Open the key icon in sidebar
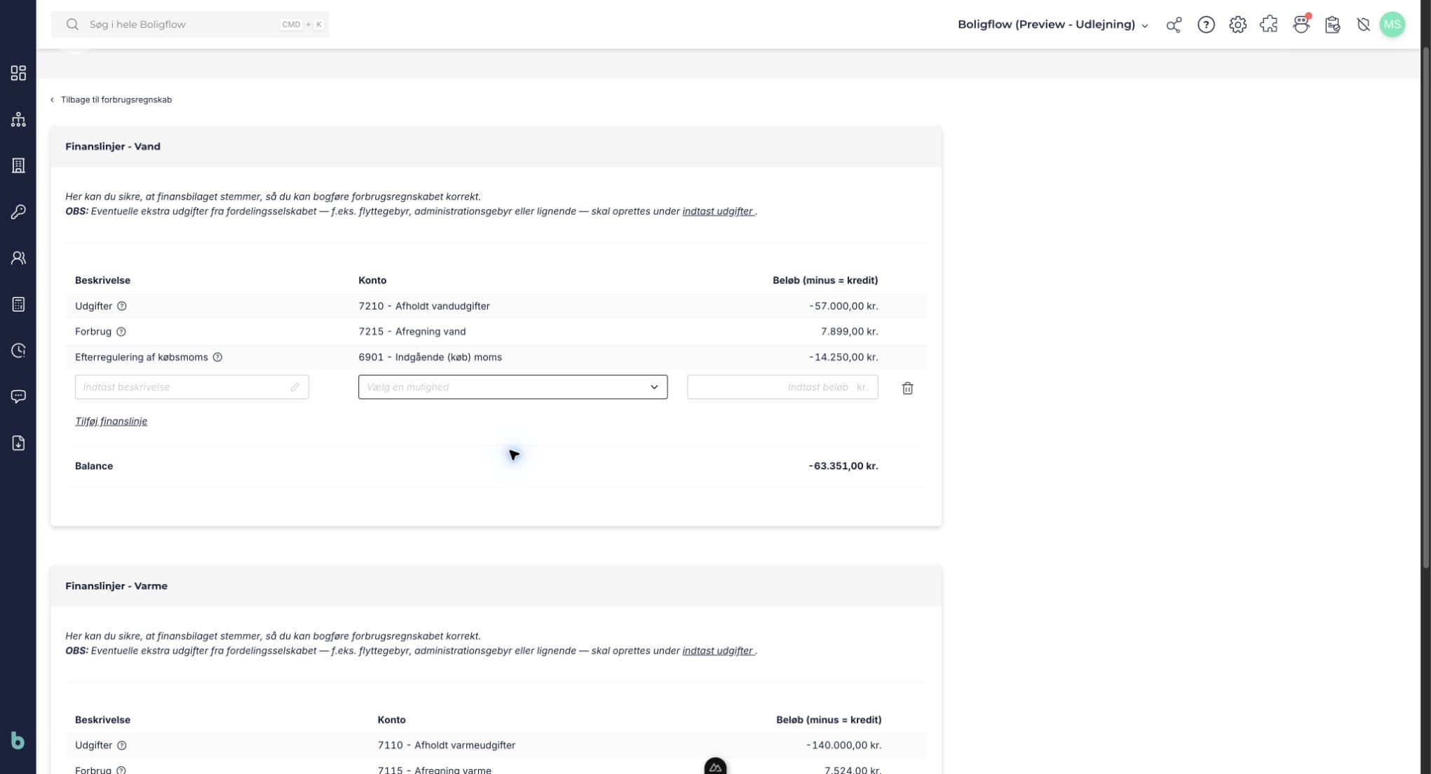Screen dimensions: 1431x774 (18, 212)
